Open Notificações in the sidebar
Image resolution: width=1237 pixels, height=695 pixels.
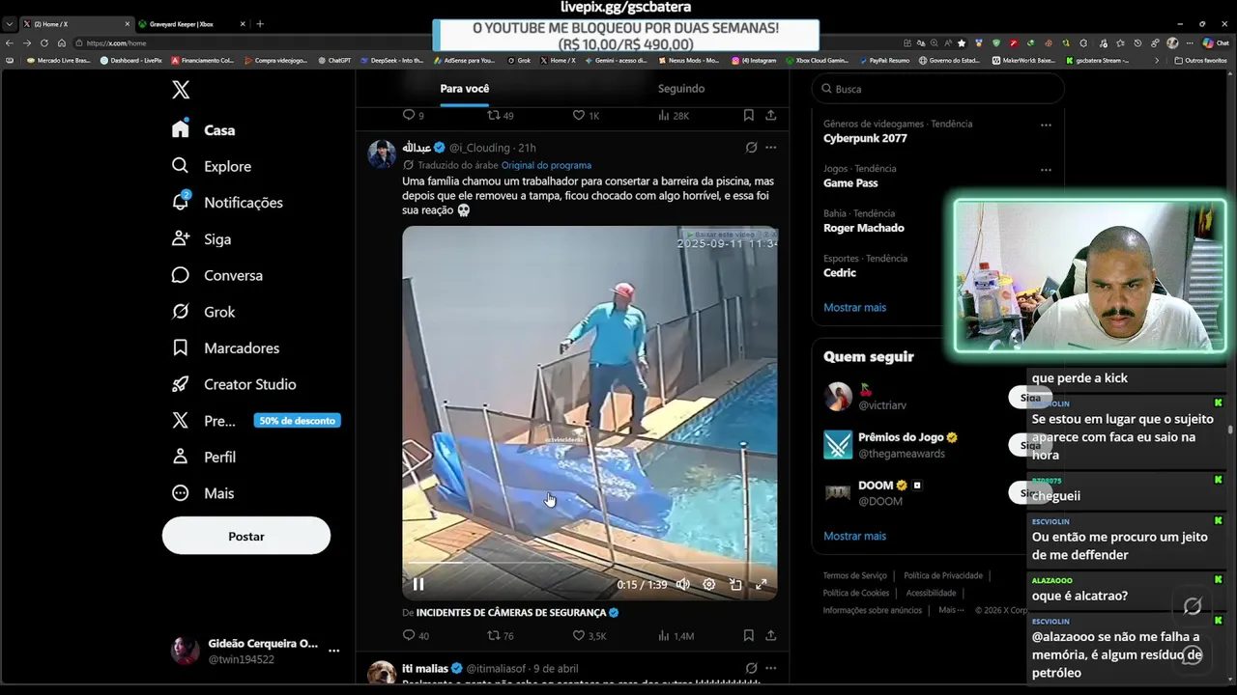(227, 202)
